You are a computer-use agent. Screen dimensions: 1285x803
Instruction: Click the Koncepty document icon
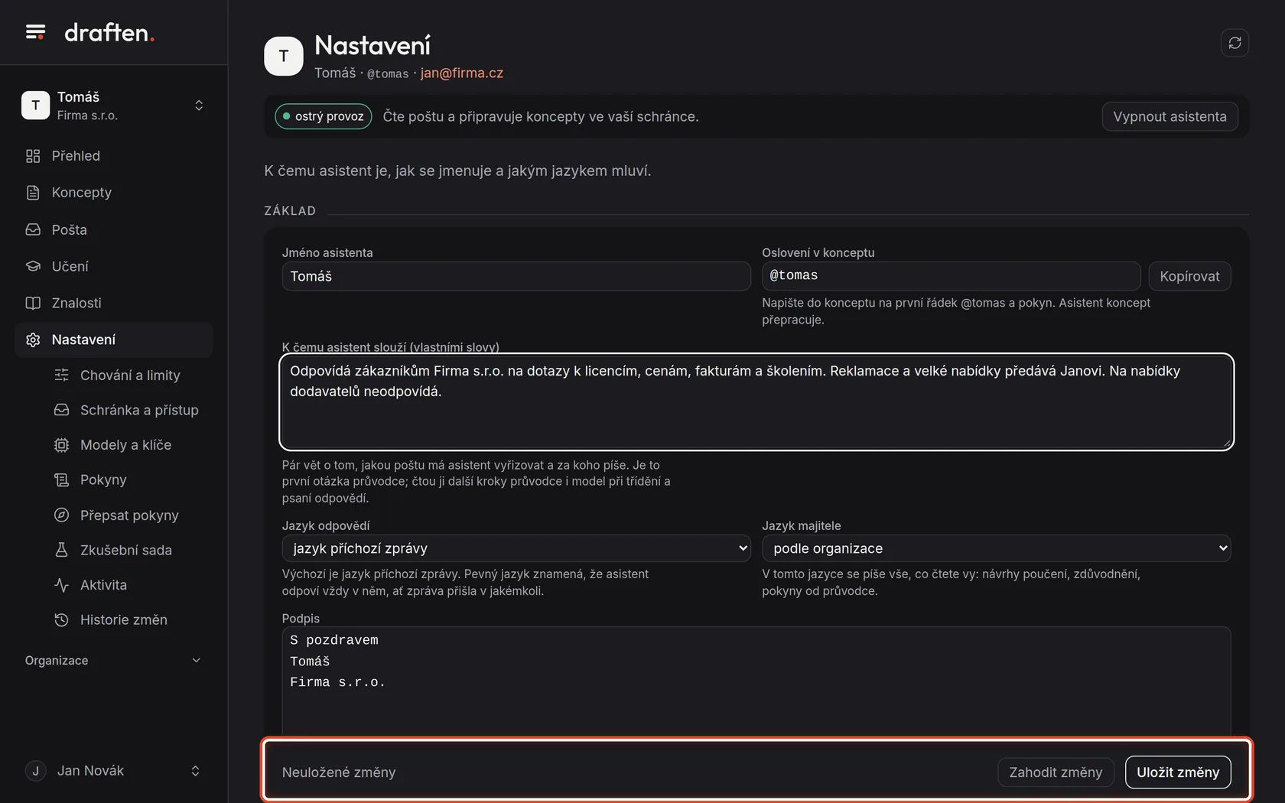[33, 193]
